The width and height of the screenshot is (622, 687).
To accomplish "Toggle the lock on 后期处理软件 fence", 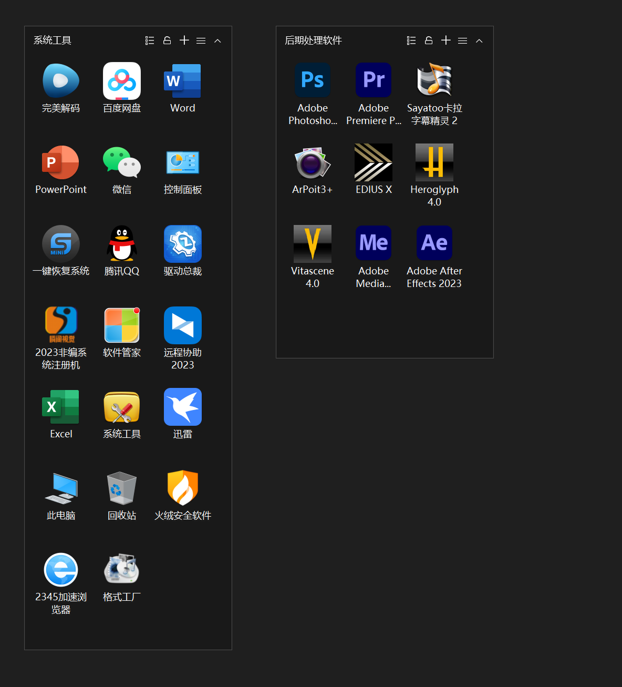I will [429, 40].
